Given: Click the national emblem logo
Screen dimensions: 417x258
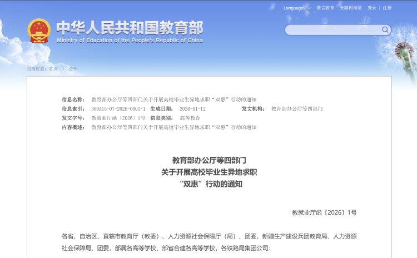Looking at the screenshot, I should pos(39,31).
